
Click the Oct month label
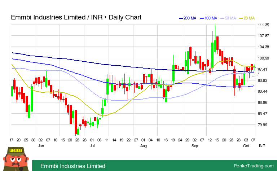coord(246,146)
